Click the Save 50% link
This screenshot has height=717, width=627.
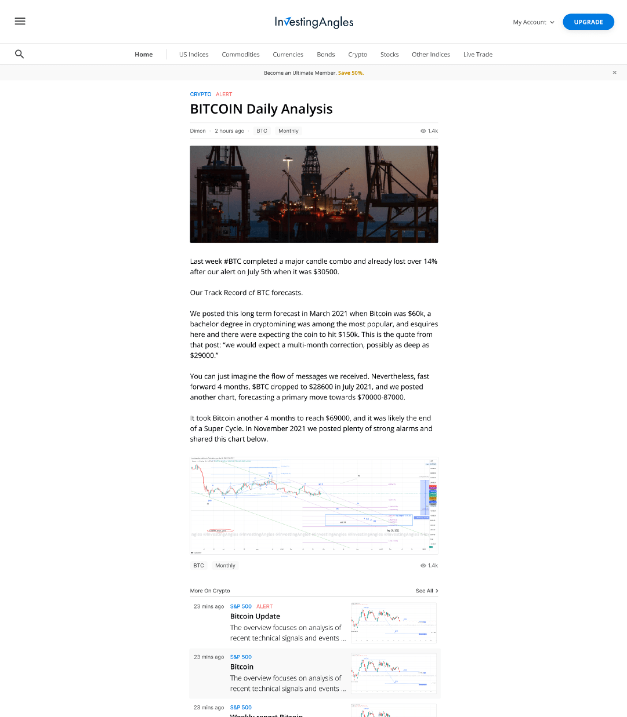click(351, 73)
